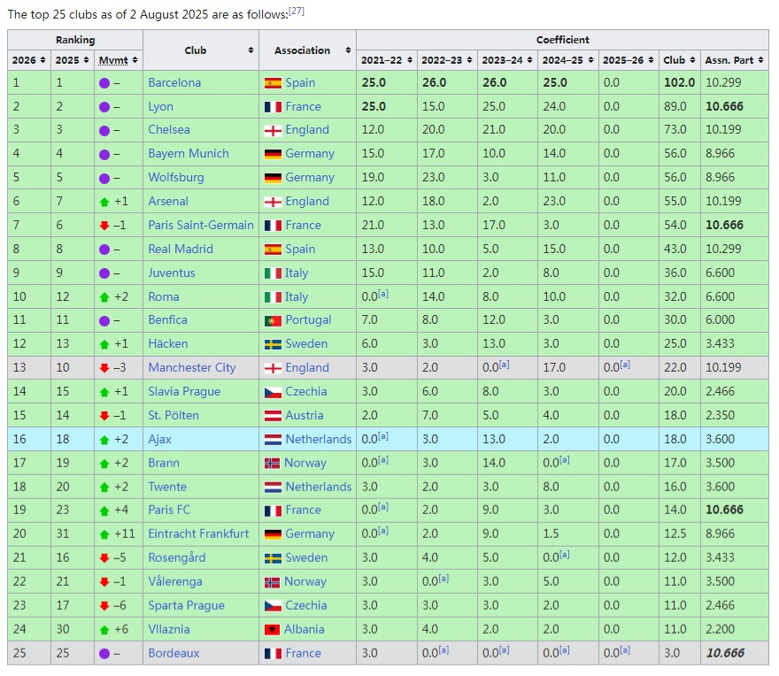Click the Norway flag in Brann's row
The height and width of the screenshot is (676, 779).
pos(272,464)
